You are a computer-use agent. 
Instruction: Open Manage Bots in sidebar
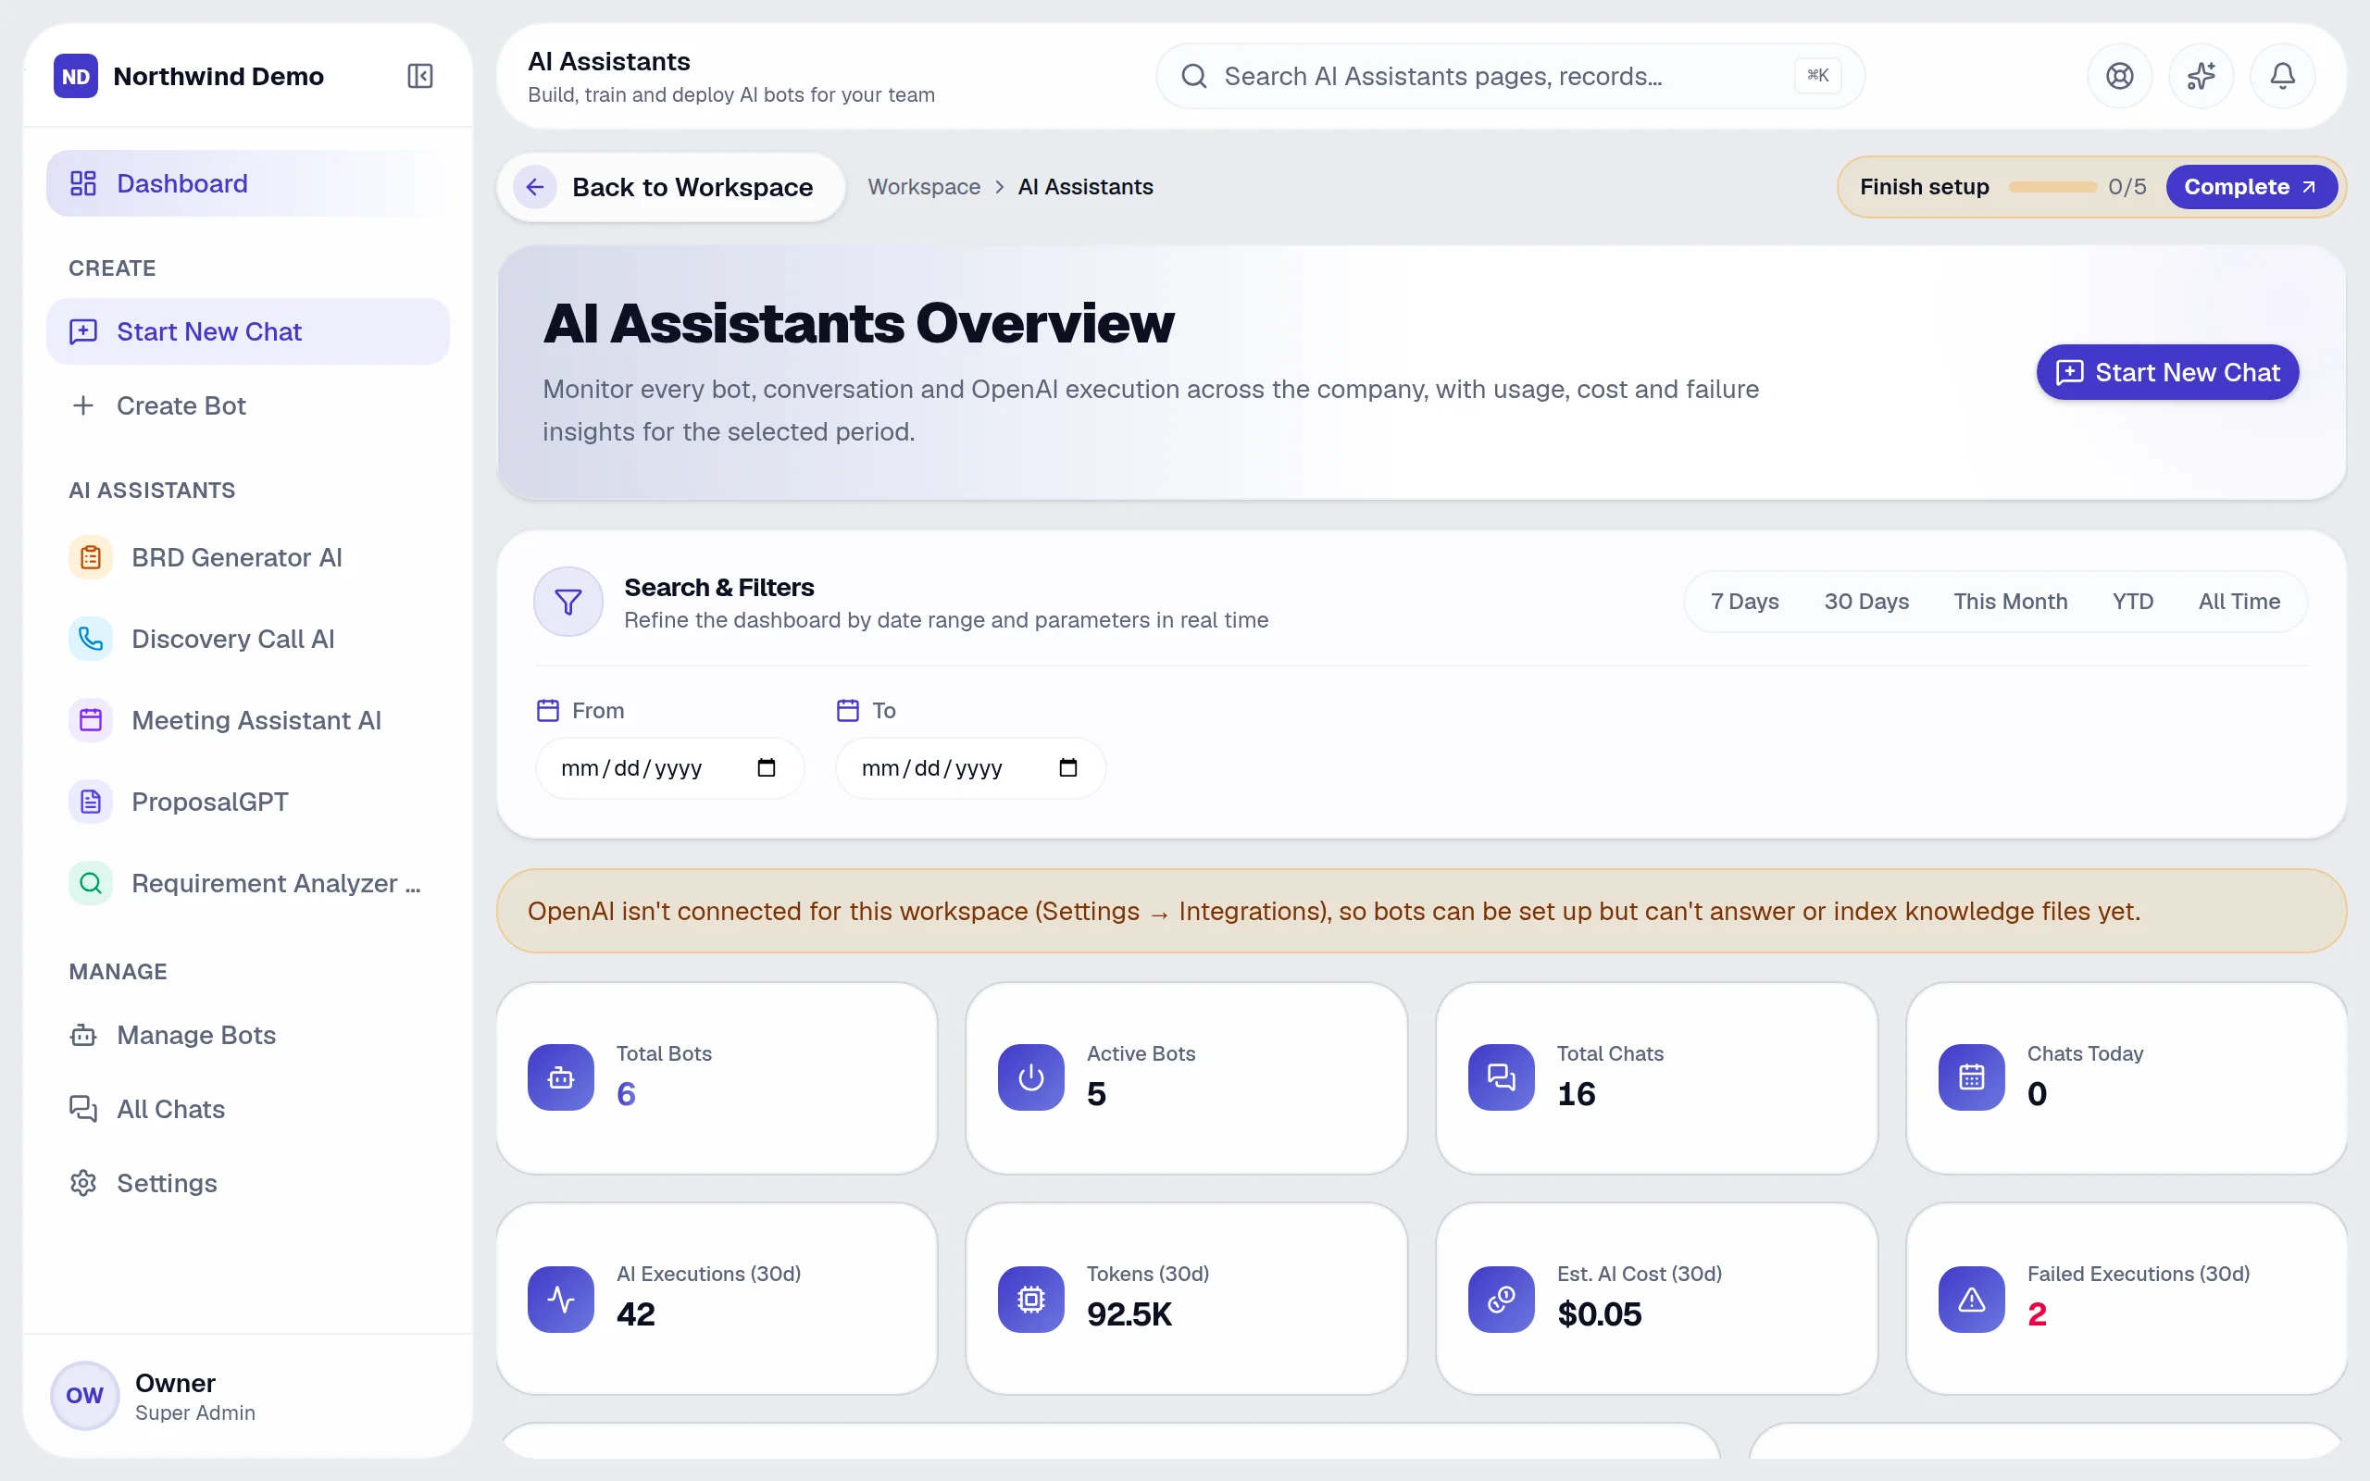click(x=248, y=1034)
